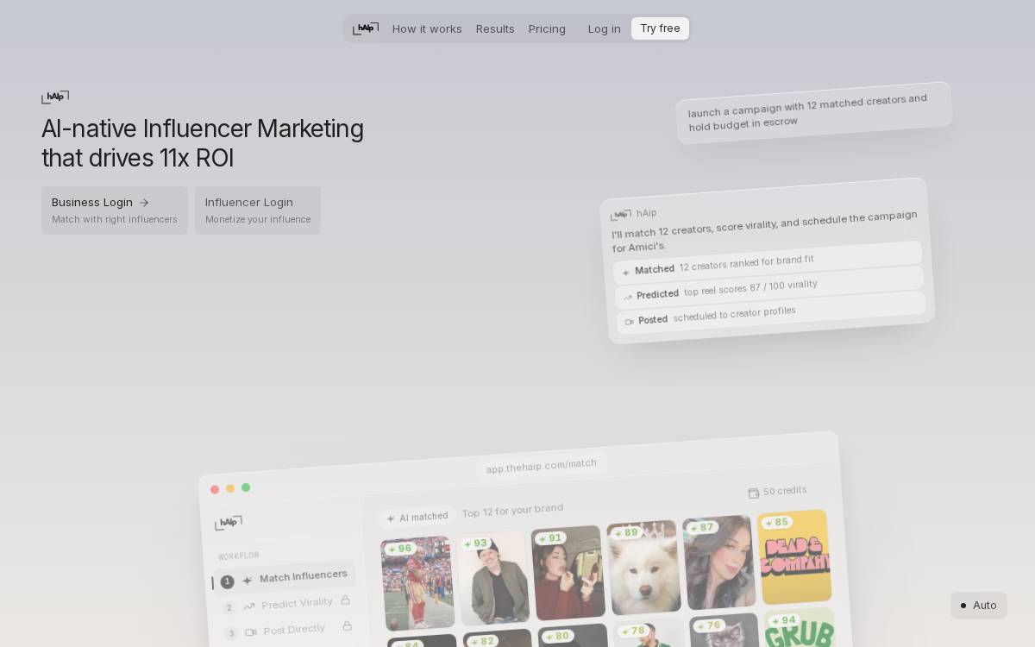Select the 'scheduled to creator profiles' row
The height and width of the screenshot is (647, 1035).
[x=771, y=312]
